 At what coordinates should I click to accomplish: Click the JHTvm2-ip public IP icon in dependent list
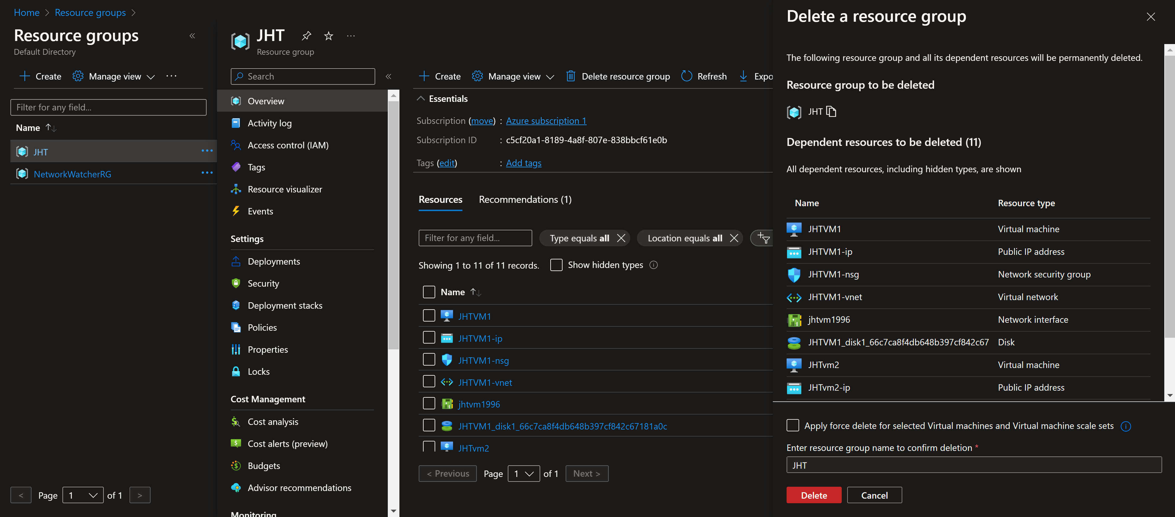tap(794, 388)
